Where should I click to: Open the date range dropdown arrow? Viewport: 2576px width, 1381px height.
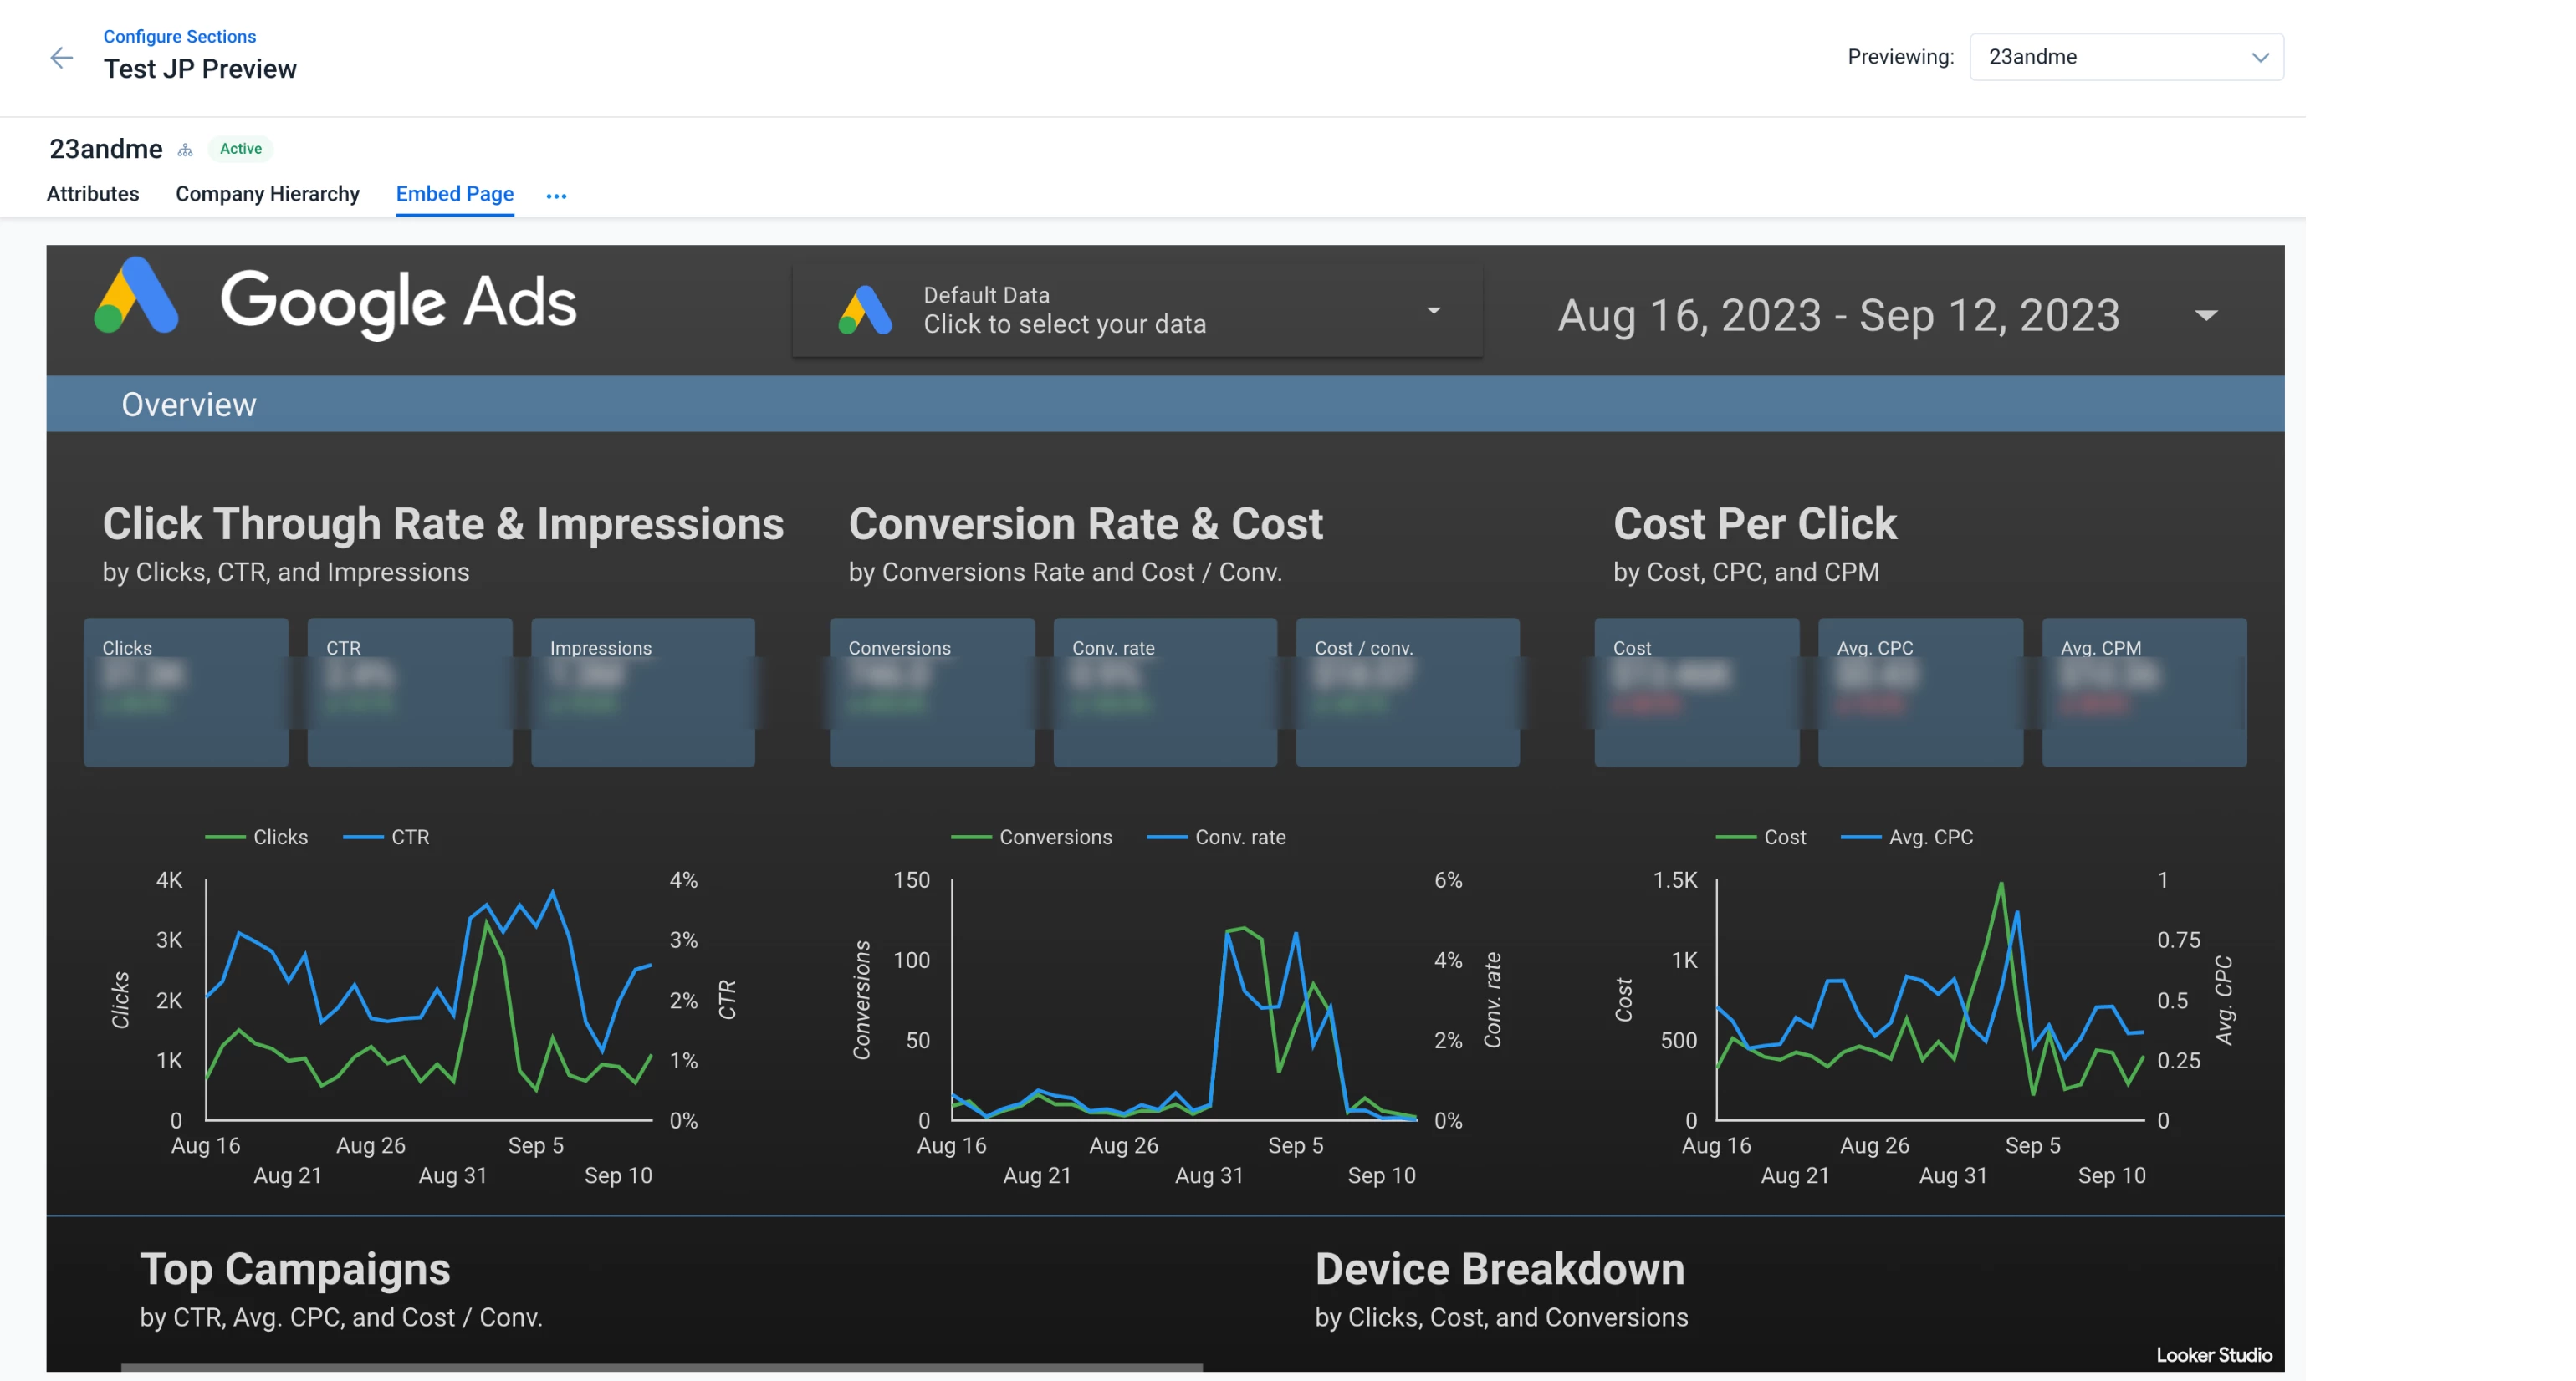point(2205,316)
